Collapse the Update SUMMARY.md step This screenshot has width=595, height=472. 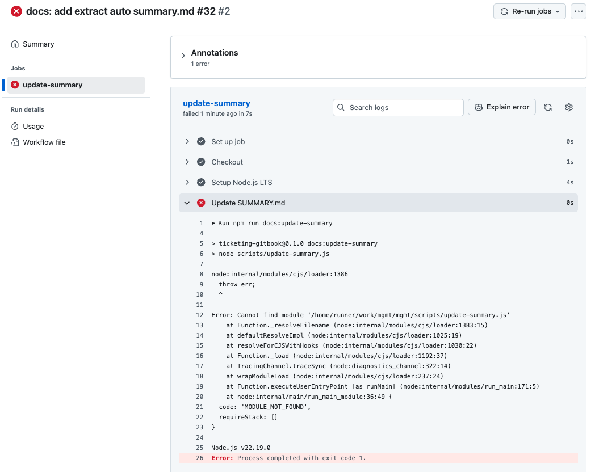187,203
